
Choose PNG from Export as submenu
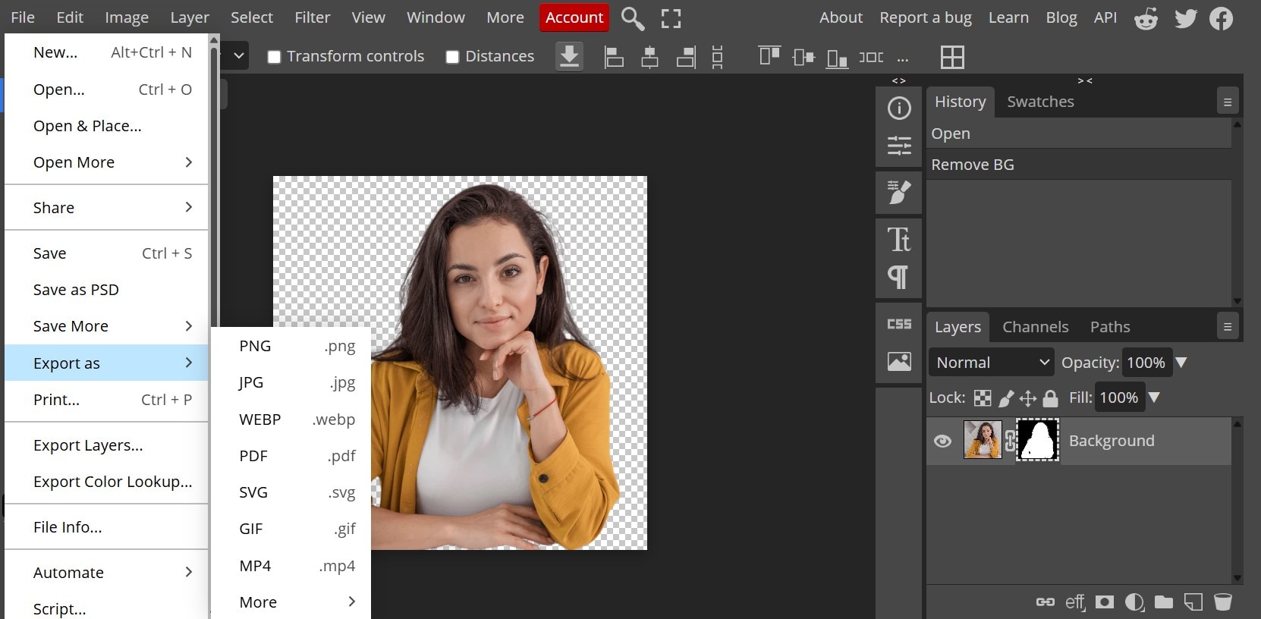296,346
